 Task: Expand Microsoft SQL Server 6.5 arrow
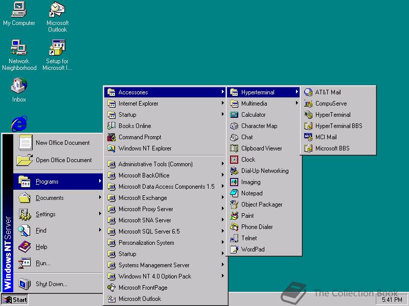(x=222, y=231)
